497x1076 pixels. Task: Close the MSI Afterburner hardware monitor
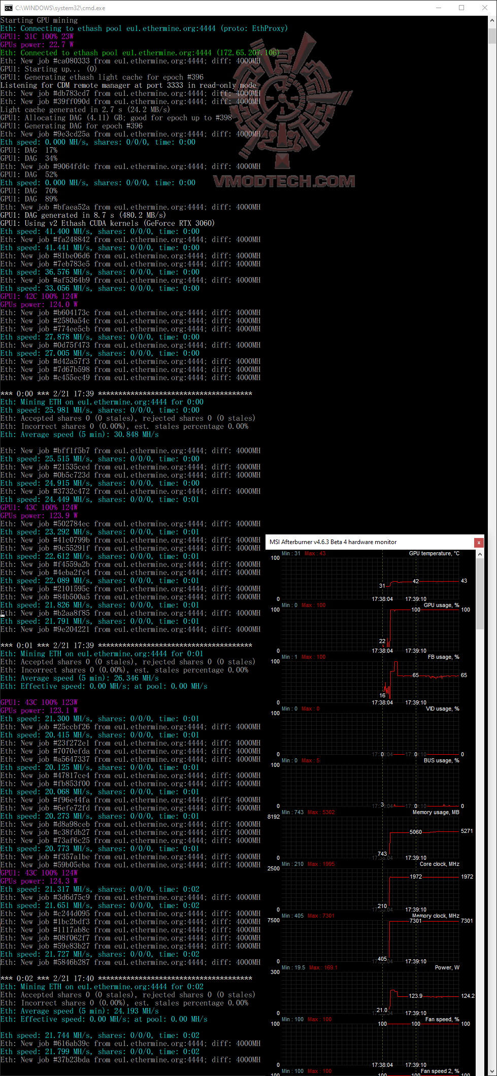click(x=478, y=543)
